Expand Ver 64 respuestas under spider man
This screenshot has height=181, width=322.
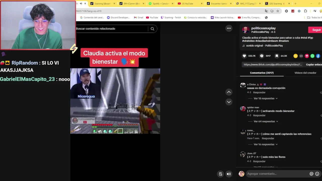266,121
